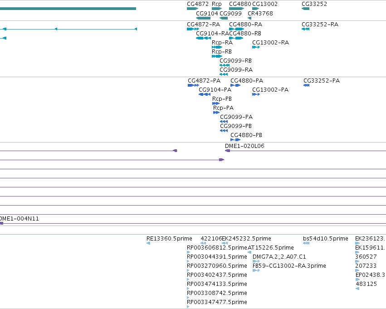The image size is (386, 309).
Task: Select the CG4880-RA transcript label
Action: (246, 25)
